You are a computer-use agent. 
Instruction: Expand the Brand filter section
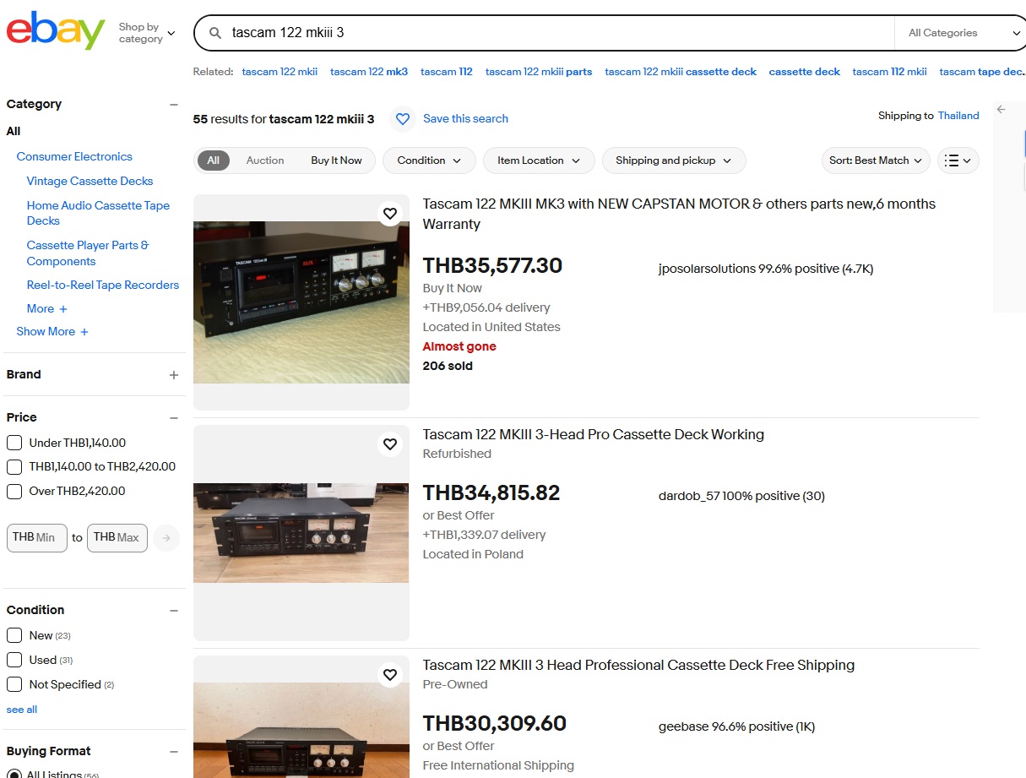(174, 375)
